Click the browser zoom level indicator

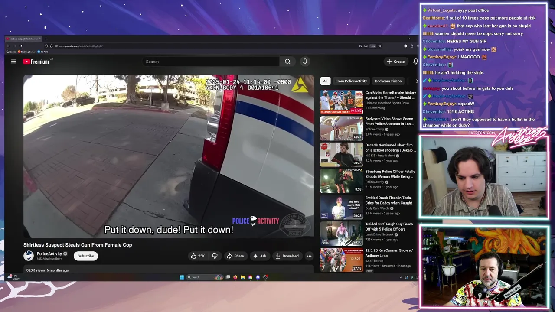(373, 46)
